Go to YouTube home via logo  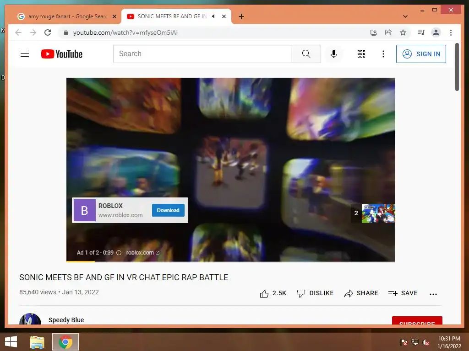62,54
